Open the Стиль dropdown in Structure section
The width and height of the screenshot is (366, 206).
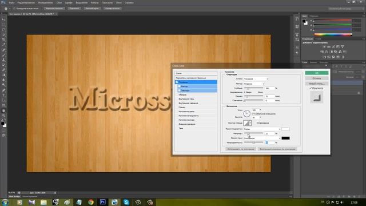[256, 79]
